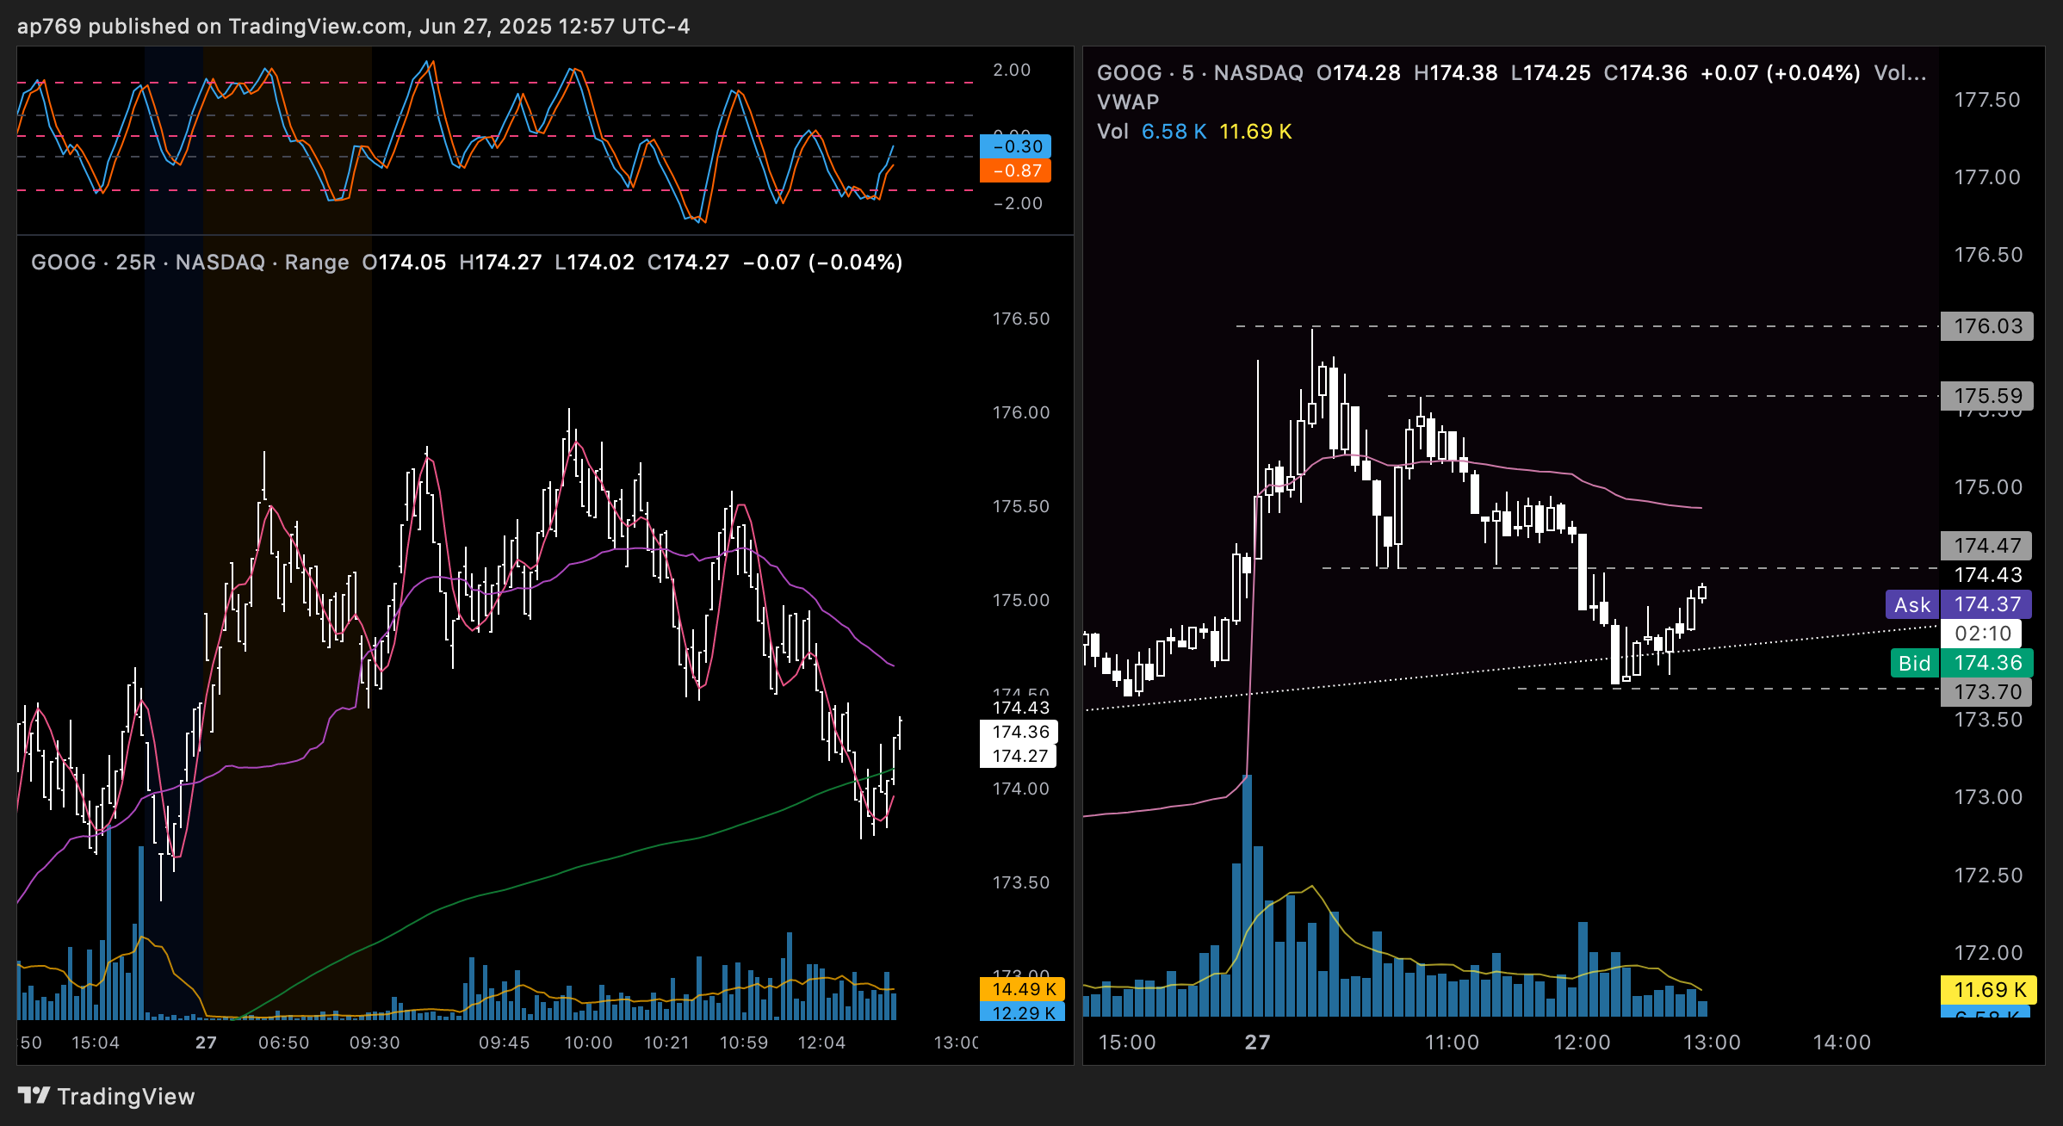Click 15:00 on the right chart time axis
The image size is (2063, 1126).
pyautogui.click(x=1127, y=1042)
